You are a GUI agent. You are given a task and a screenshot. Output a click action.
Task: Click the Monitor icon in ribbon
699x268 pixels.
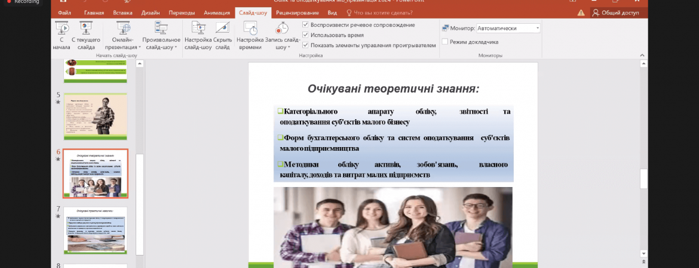[445, 28]
